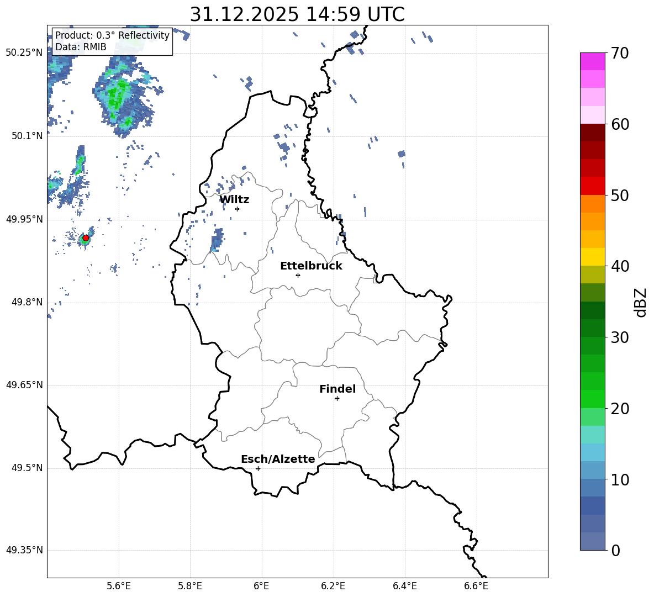
Task: Click the title 31.12.2025 14:59 UTC
Action: 297,14
